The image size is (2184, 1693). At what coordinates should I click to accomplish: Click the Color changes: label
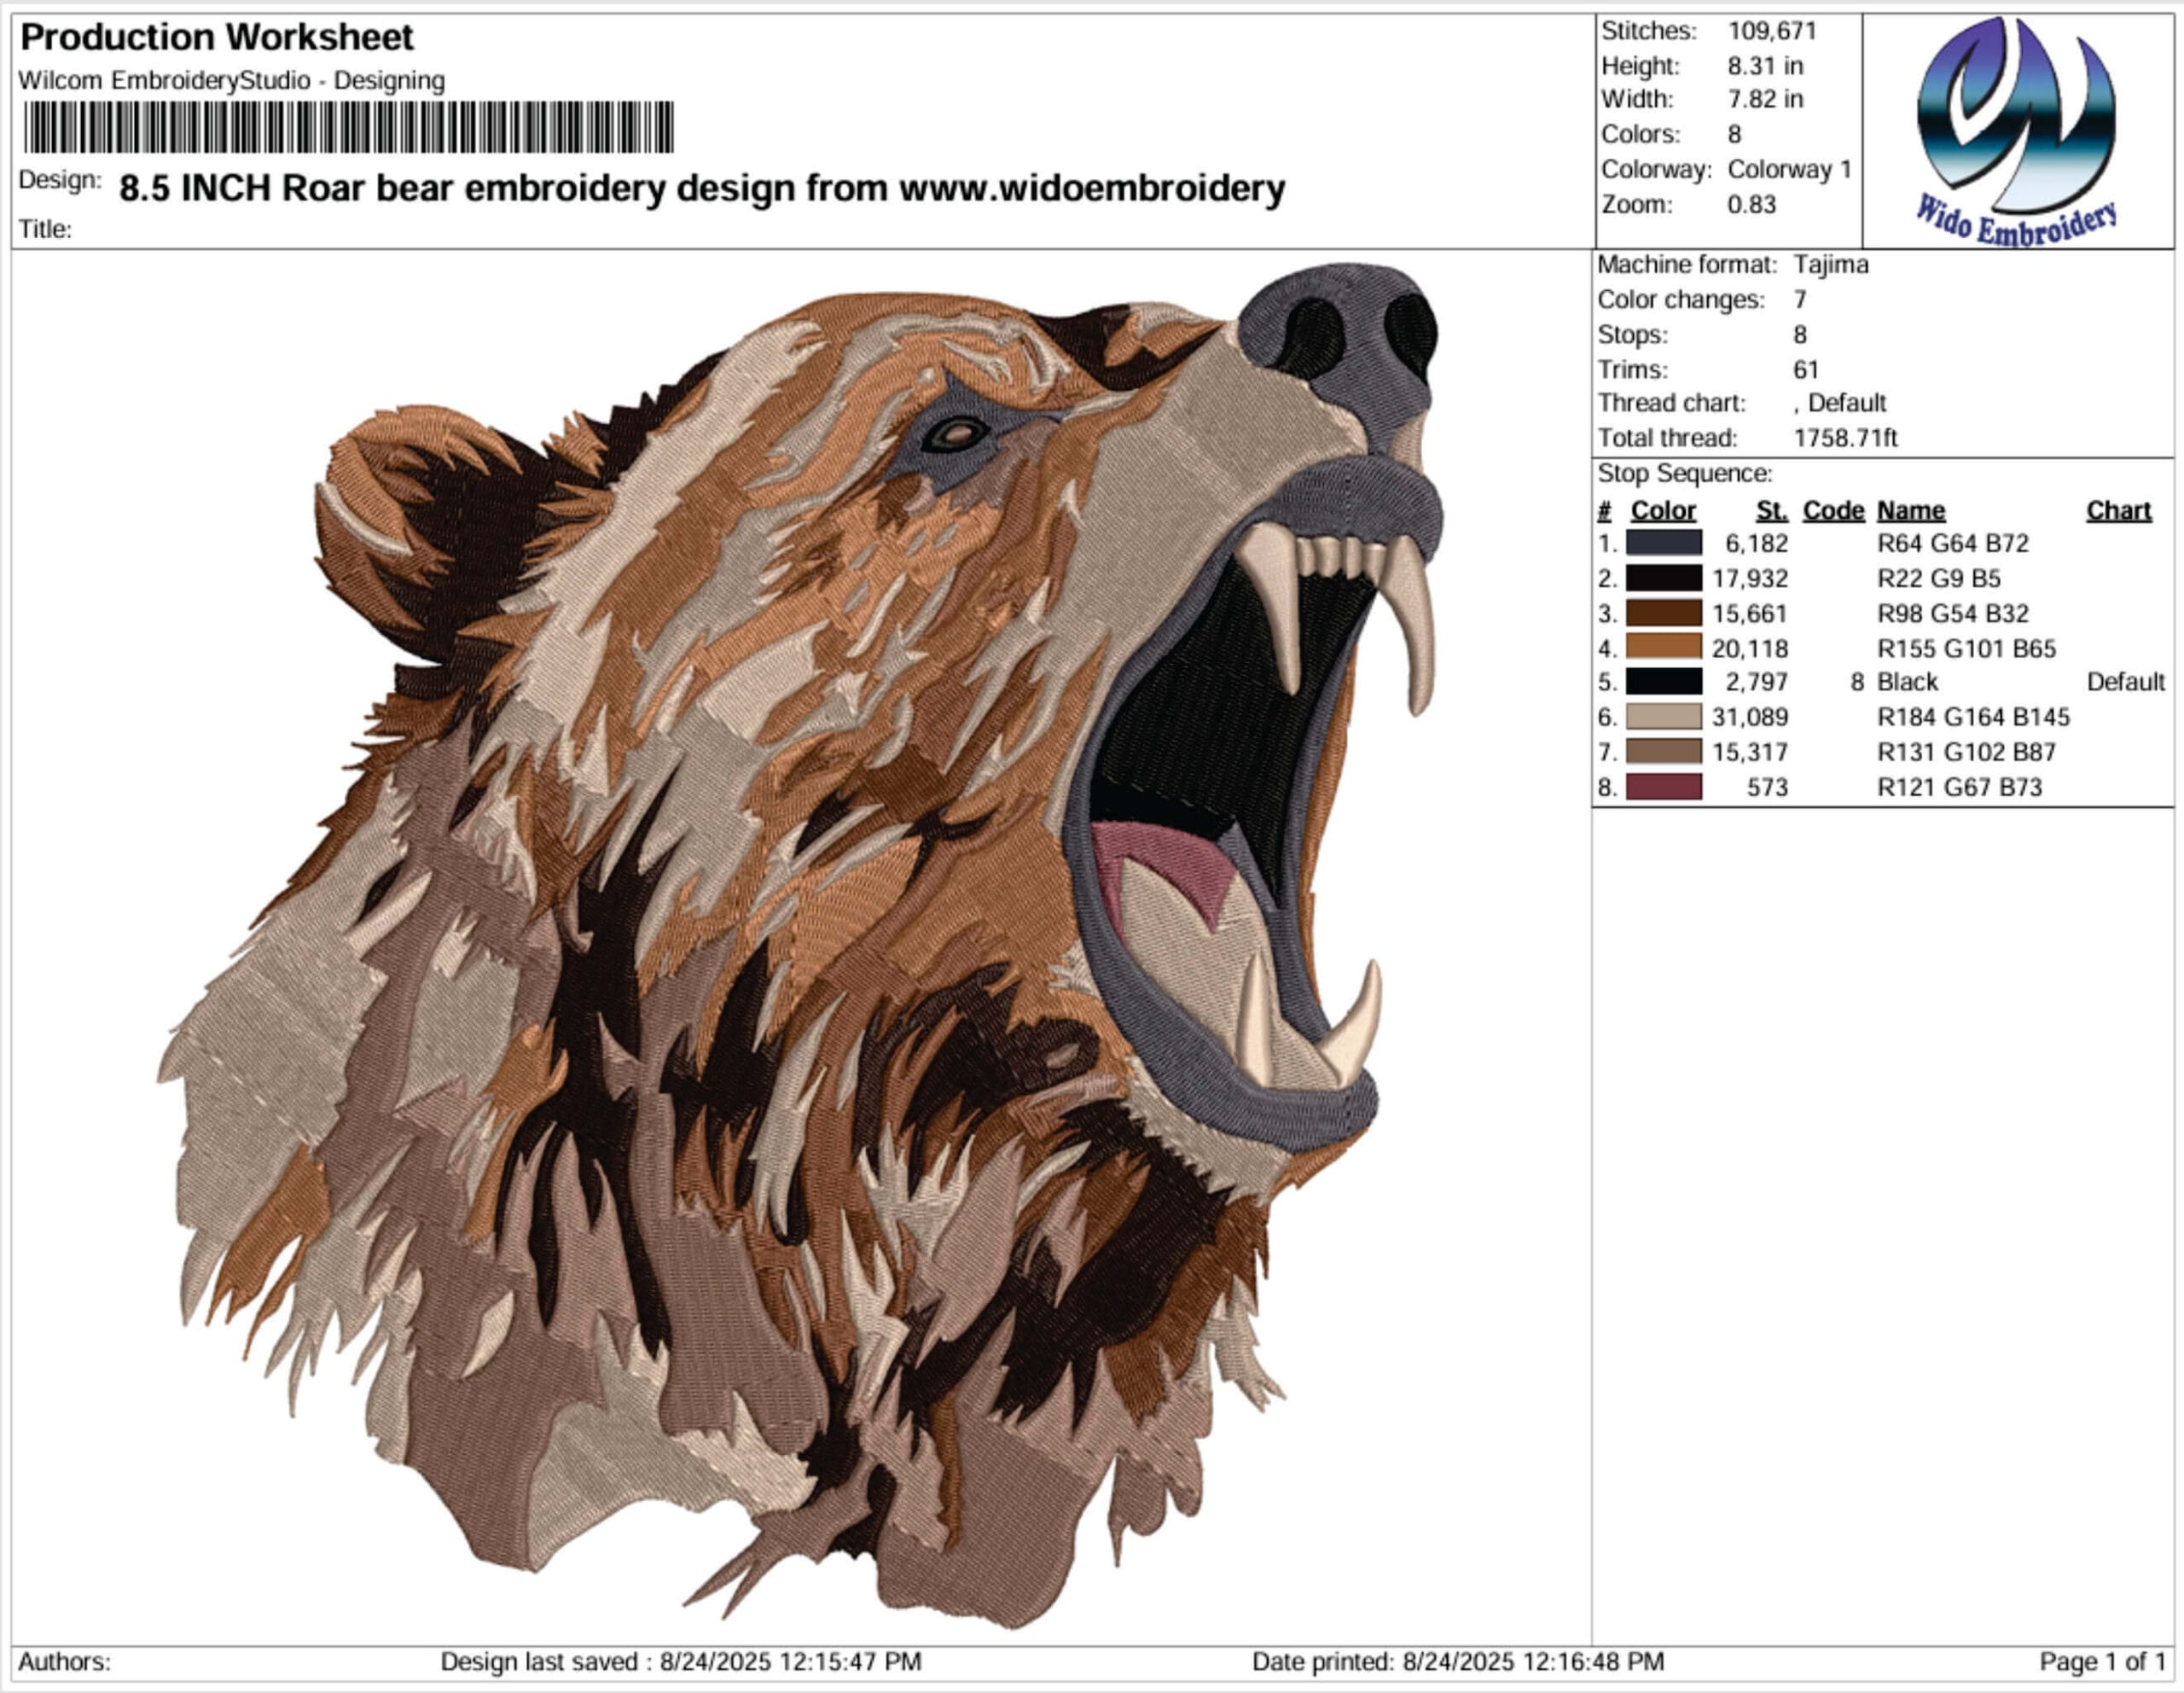pyautogui.click(x=1681, y=300)
